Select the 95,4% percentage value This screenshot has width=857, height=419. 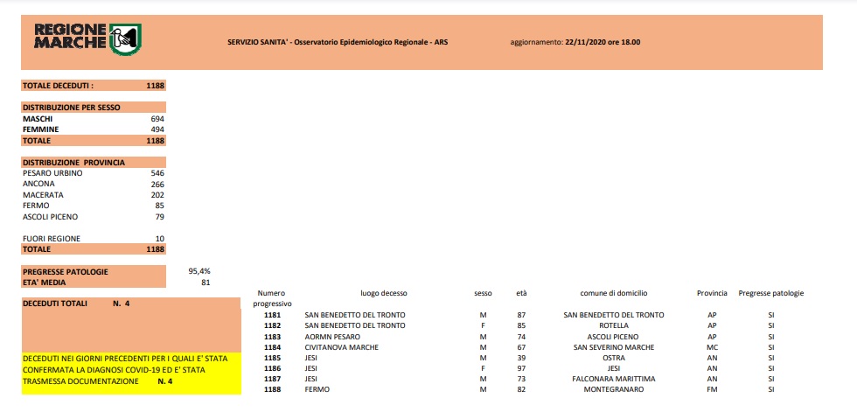199,271
